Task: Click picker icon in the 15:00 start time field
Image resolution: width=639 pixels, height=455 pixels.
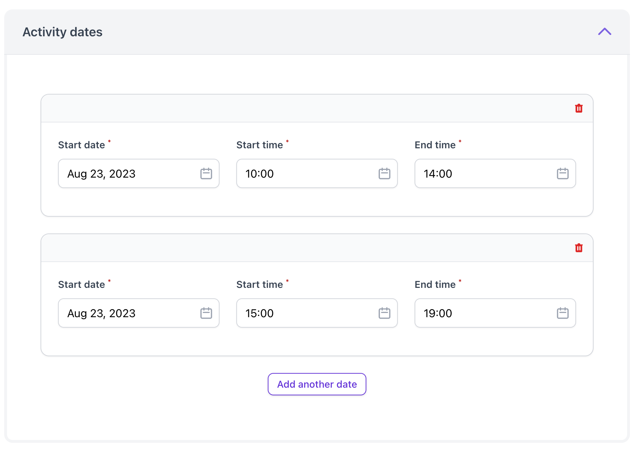Action: (x=384, y=313)
